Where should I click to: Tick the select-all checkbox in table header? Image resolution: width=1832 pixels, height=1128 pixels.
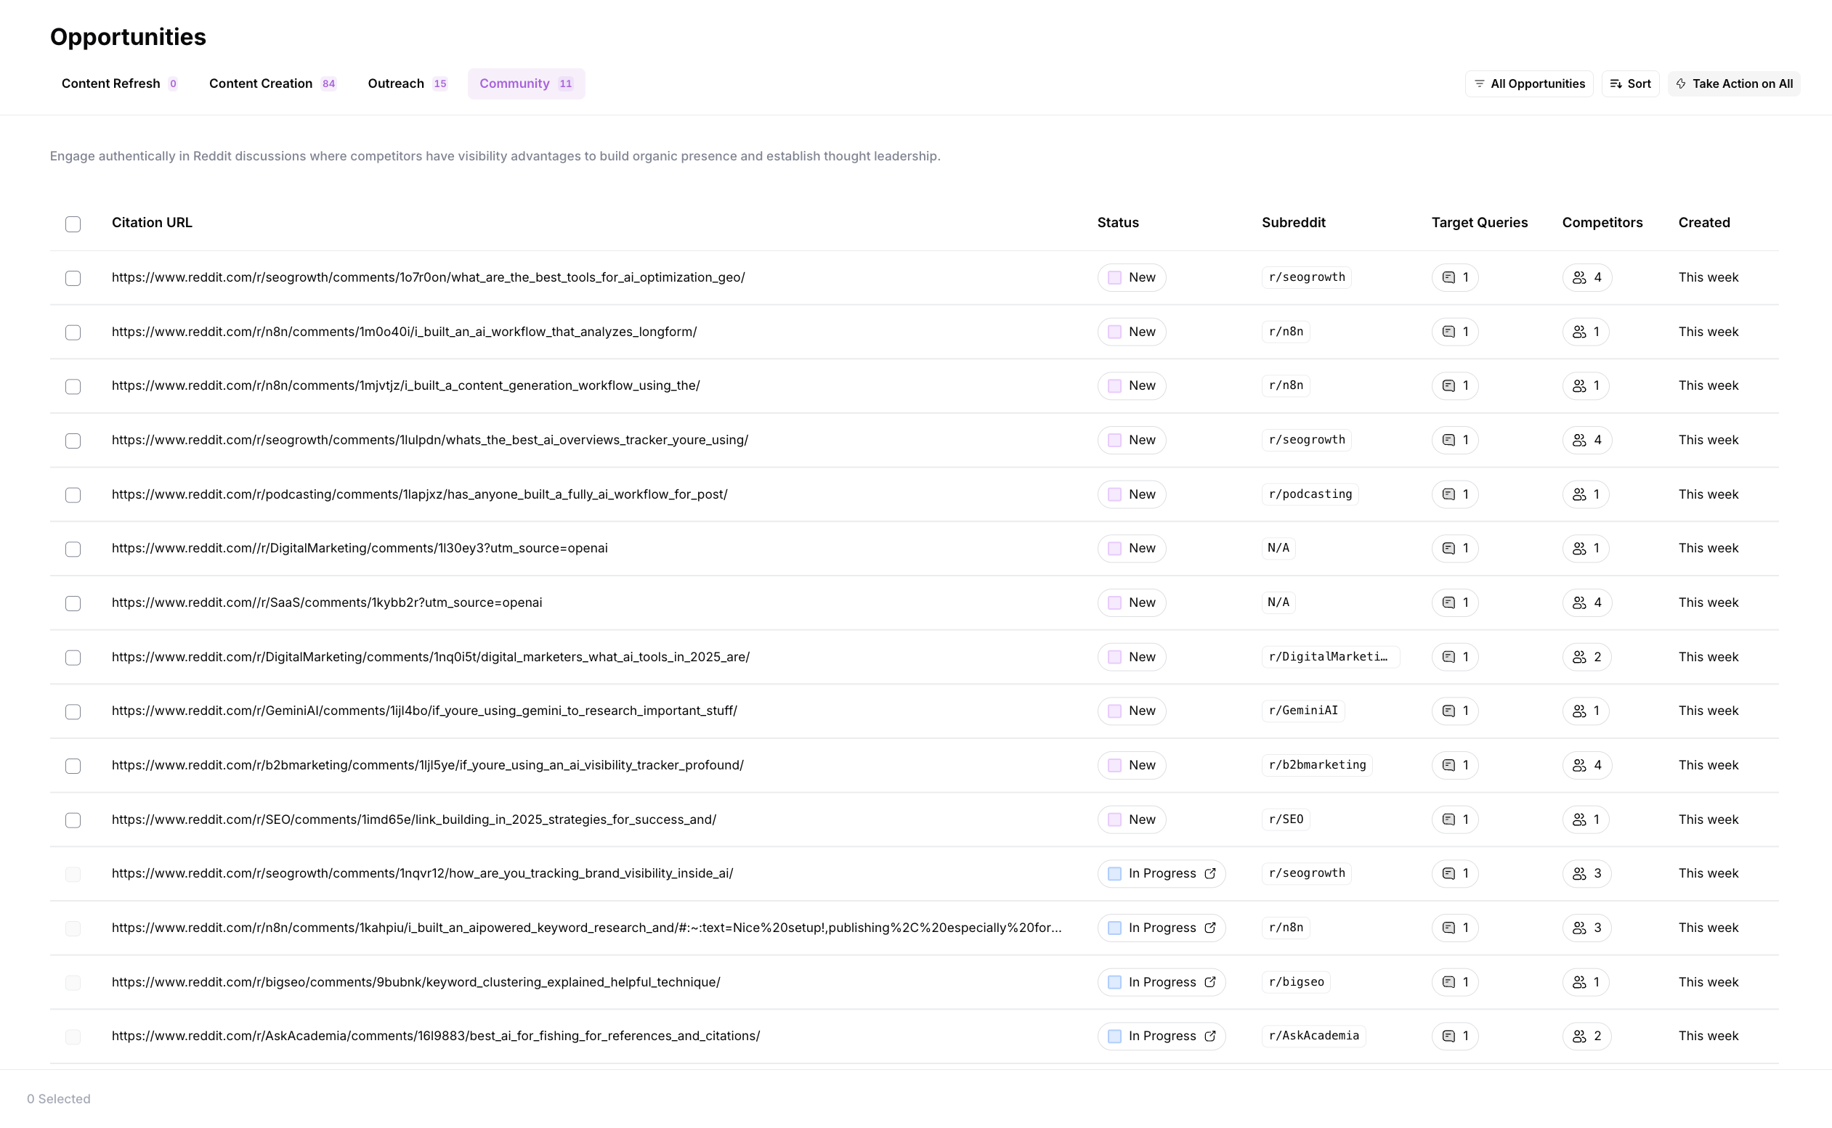(73, 224)
